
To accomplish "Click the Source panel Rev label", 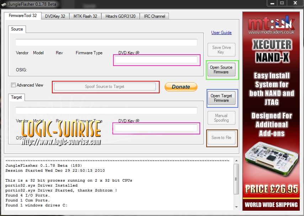I will [59, 53].
